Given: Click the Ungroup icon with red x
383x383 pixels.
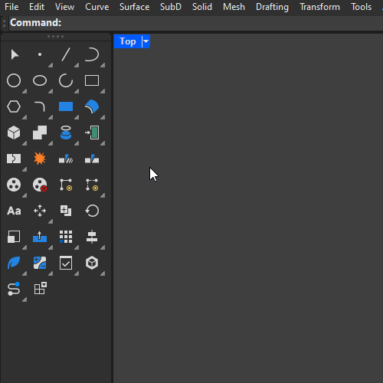Looking at the screenshot, I should coord(40,185).
